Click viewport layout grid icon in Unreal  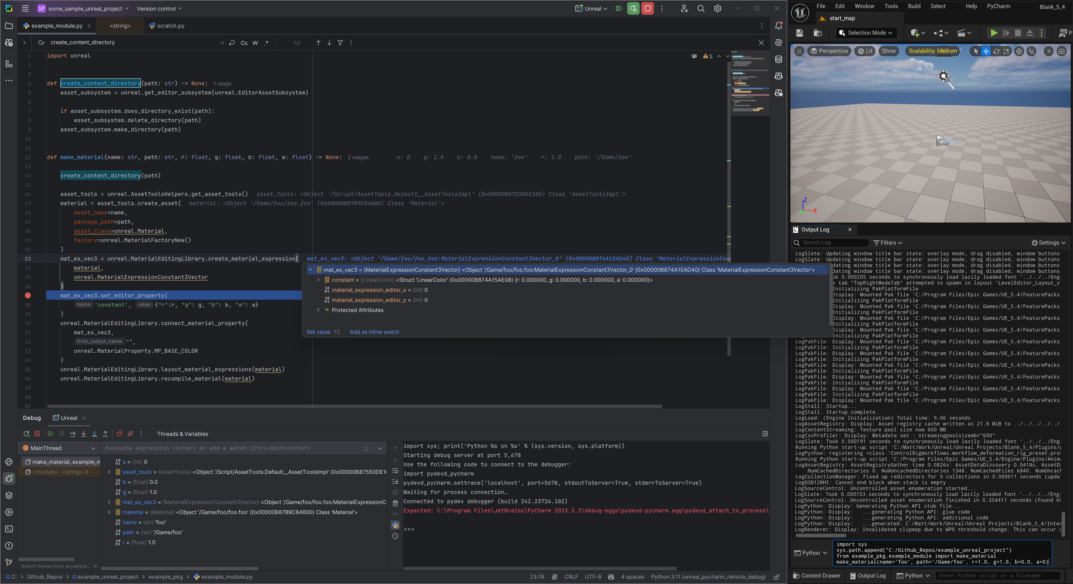(x=1062, y=51)
